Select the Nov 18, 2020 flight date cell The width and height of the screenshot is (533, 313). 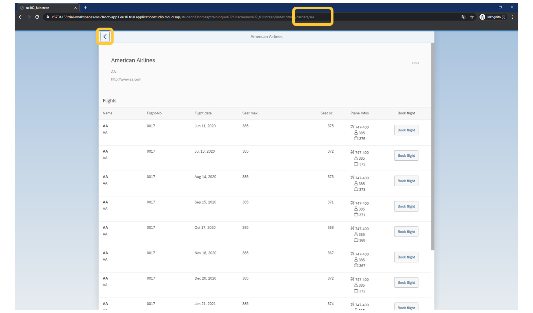click(206, 253)
